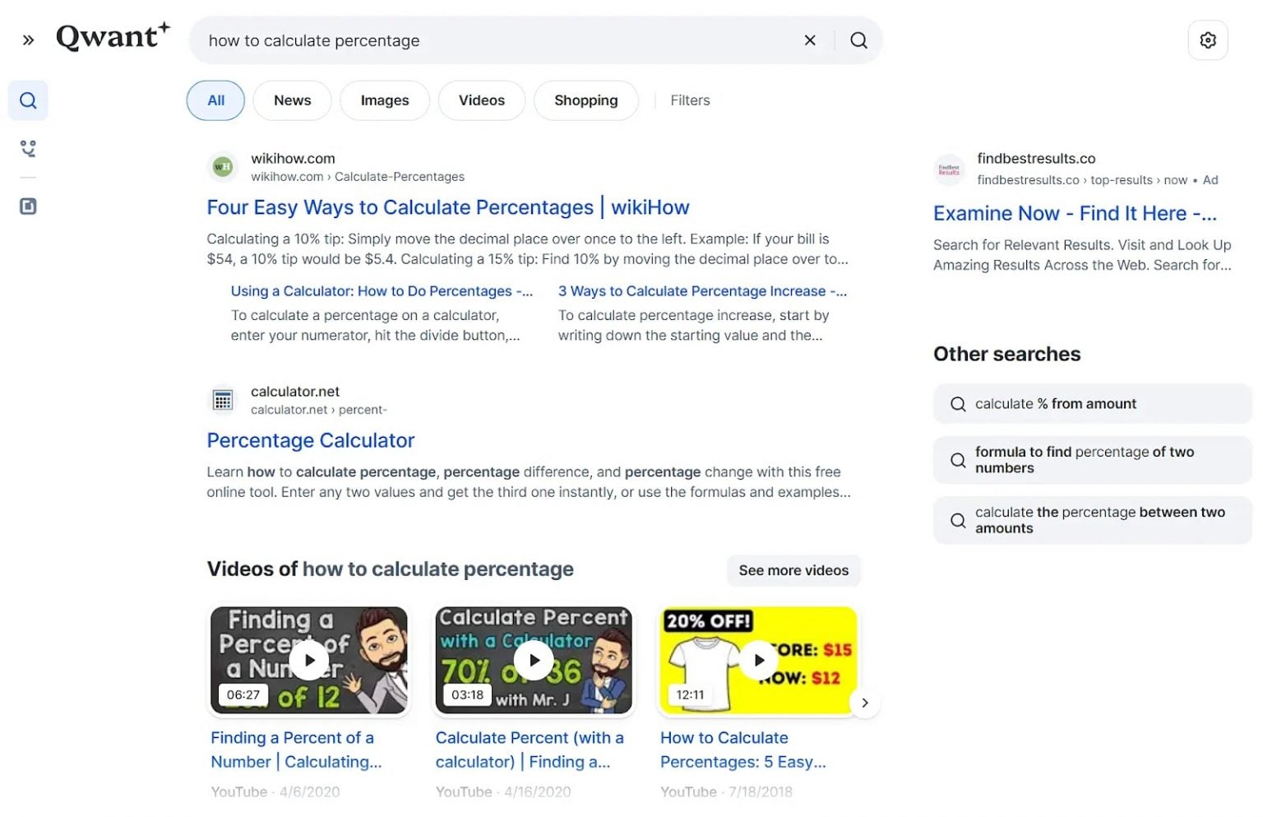Expand the sidebar using the double chevron

[x=27, y=38]
